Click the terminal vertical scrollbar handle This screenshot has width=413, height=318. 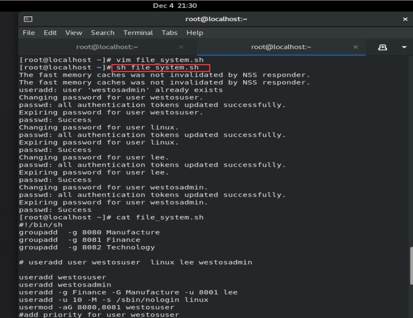pyautogui.click(x=411, y=266)
